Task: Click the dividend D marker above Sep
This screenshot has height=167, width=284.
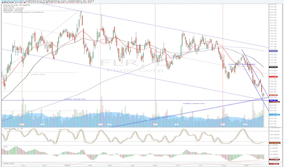Action: tap(245, 124)
